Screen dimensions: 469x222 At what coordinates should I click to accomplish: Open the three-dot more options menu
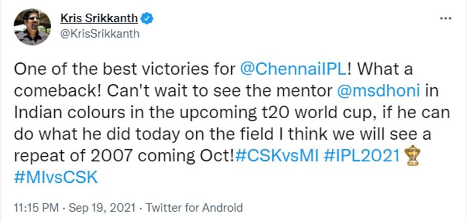click(445, 18)
